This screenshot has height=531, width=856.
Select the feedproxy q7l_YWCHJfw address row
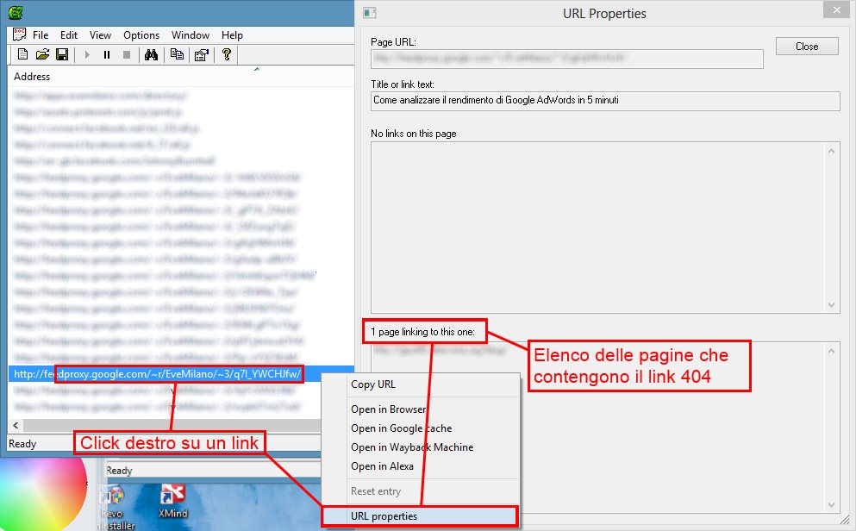[181, 374]
